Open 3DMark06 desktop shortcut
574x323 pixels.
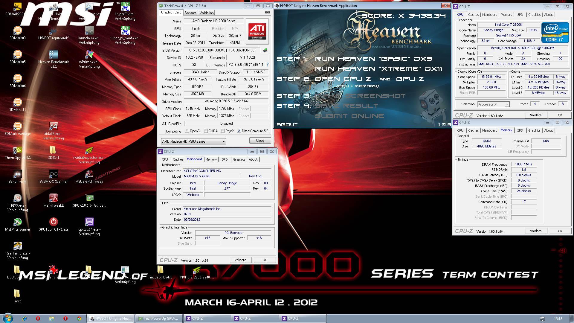[x=18, y=80]
